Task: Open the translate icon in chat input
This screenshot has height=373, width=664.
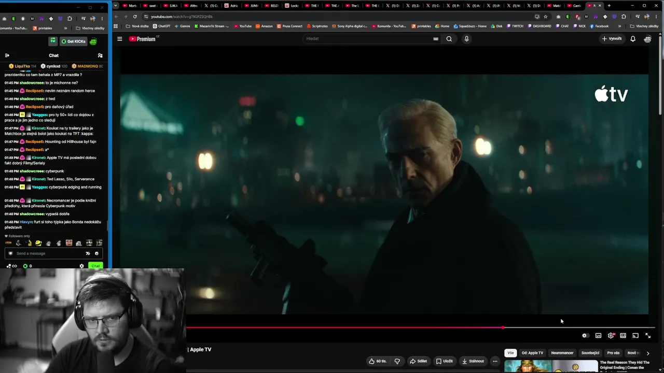Action: click(x=88, y=253)
